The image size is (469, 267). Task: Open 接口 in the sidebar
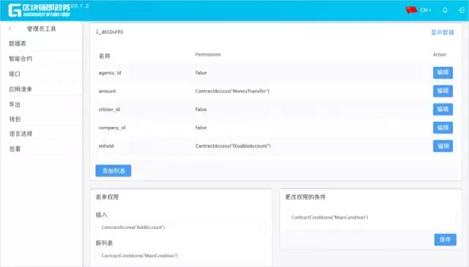(15, 74)
